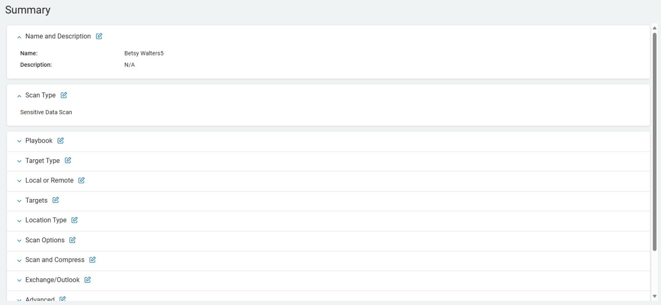Click Location Type edit icon
The height and width of the screenshot is (305, 661).
pyautogui.click(x=74, y=220)
